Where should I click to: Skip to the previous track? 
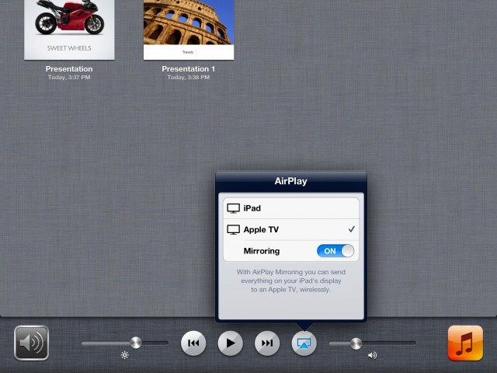coord(193,343)
